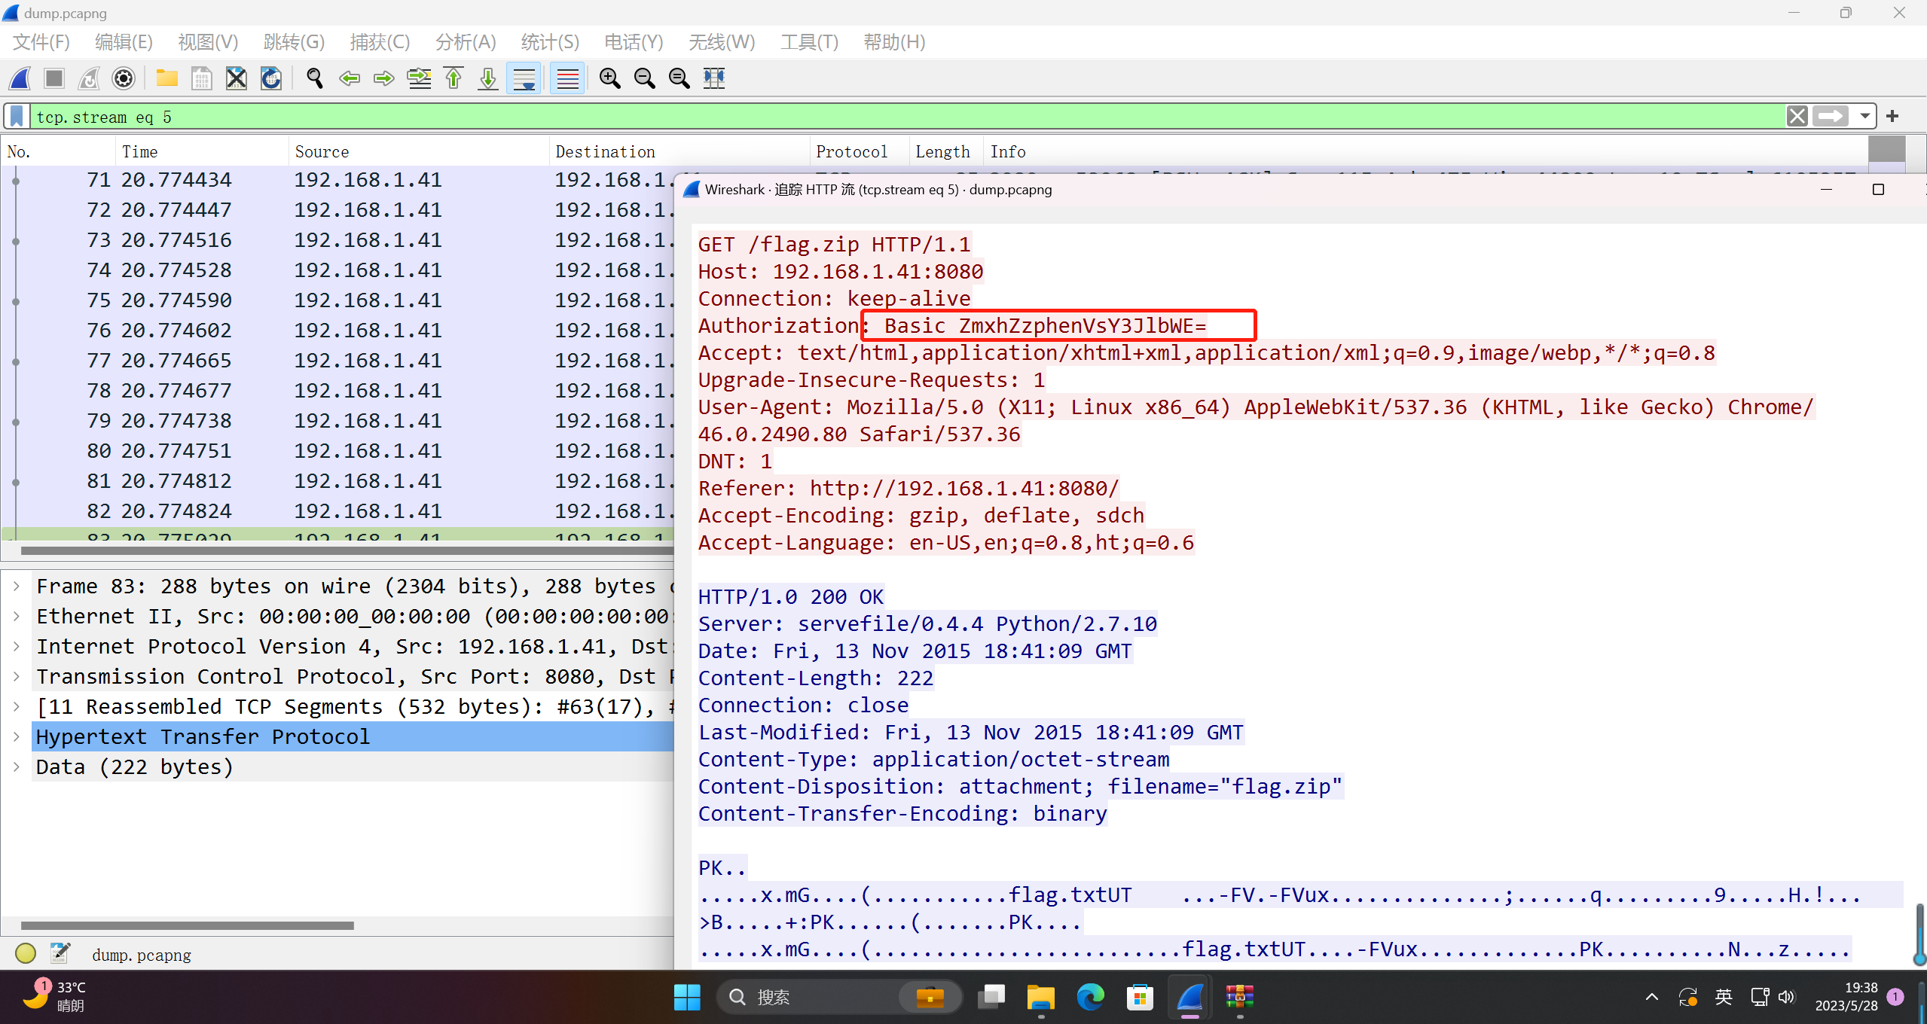1927x1024 pixels.
Task: Clear the display filter with X button
Action: [1797, 117]
